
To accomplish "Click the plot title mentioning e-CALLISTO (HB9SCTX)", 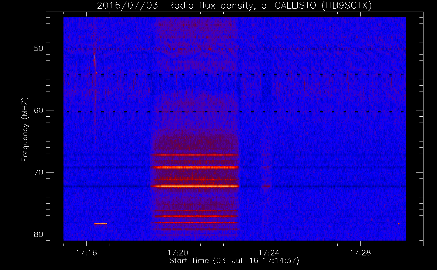I will pos(234,5).
